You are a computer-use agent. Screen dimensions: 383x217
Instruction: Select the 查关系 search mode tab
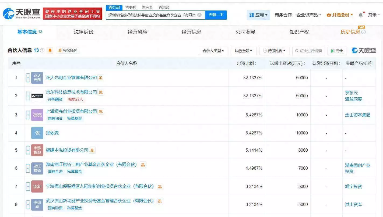(147, 8)
